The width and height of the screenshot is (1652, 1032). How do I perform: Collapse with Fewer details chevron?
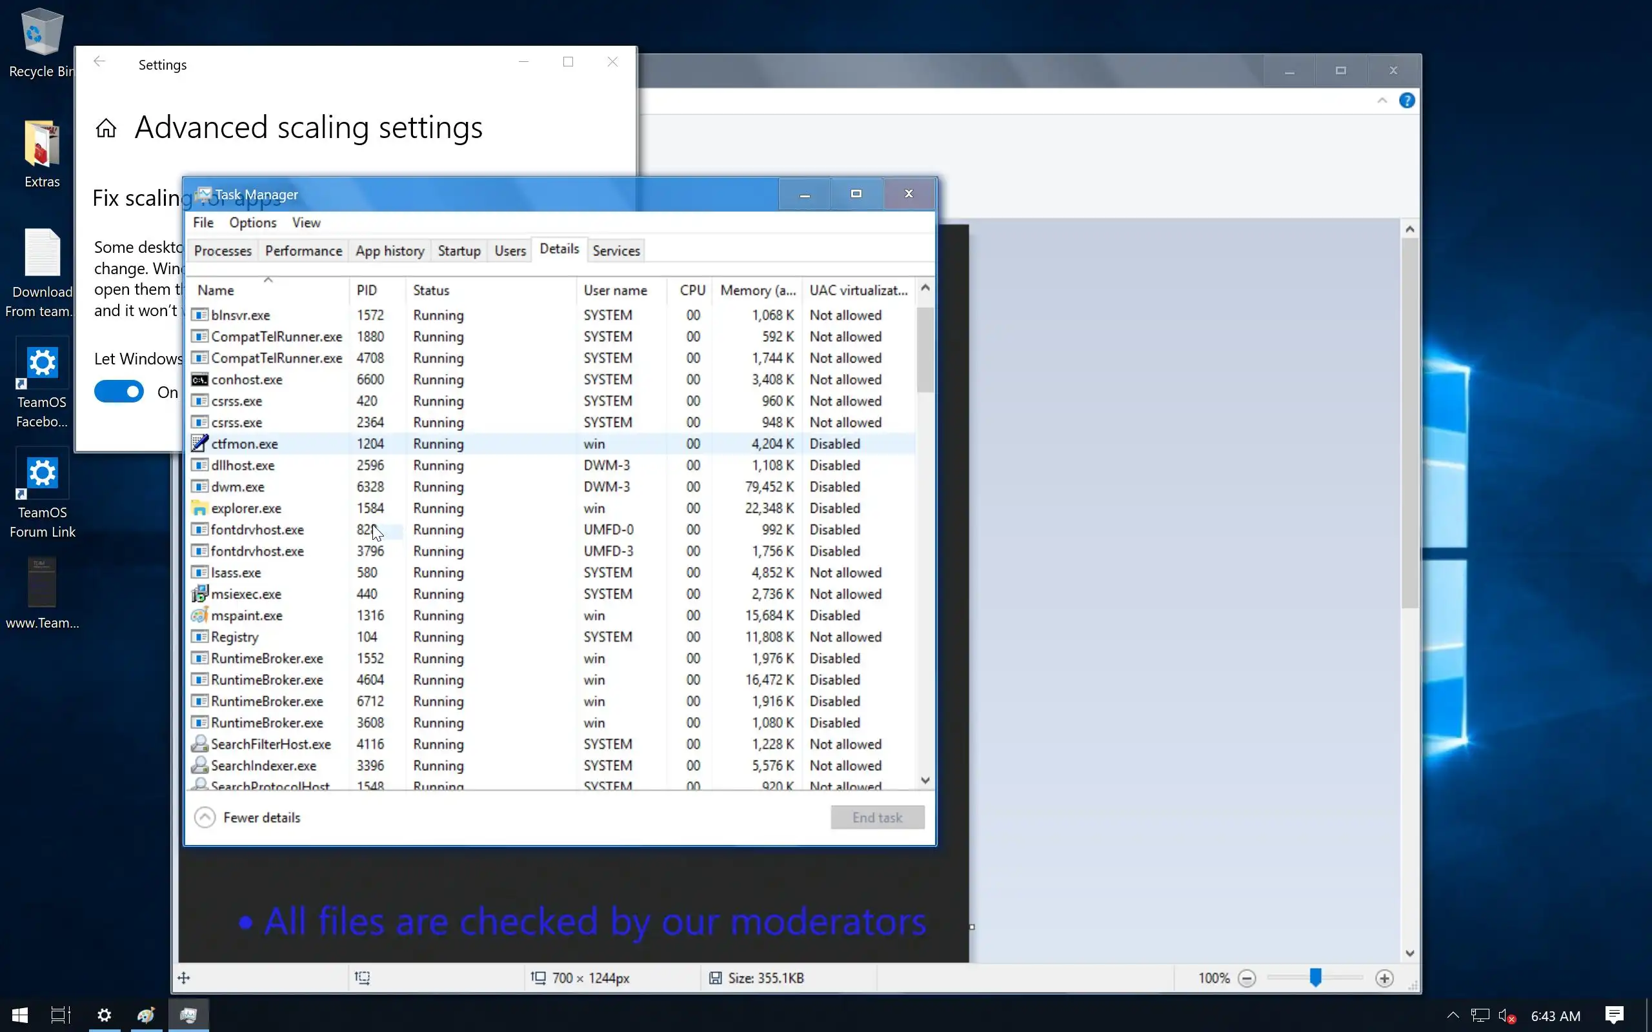click(x=205, y=817)
